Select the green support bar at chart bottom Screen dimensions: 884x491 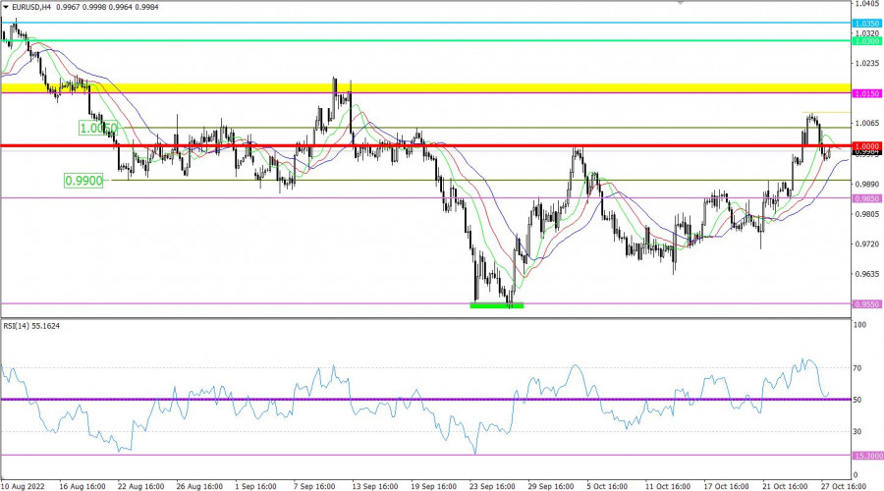click(497, 305)
